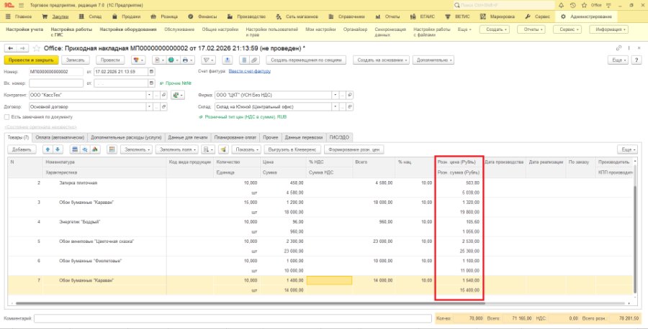Image resolution: width=648 pixels, height=329 pixels.
Task: Open Договор record with its open icon
Action: coord(163,107)
